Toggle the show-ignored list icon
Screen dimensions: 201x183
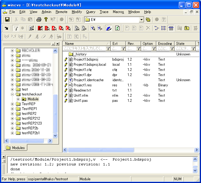(31, 28)
